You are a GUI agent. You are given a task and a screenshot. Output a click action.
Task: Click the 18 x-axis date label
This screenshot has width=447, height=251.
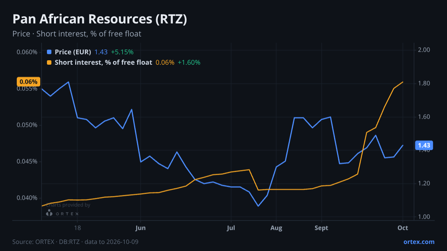77,228
